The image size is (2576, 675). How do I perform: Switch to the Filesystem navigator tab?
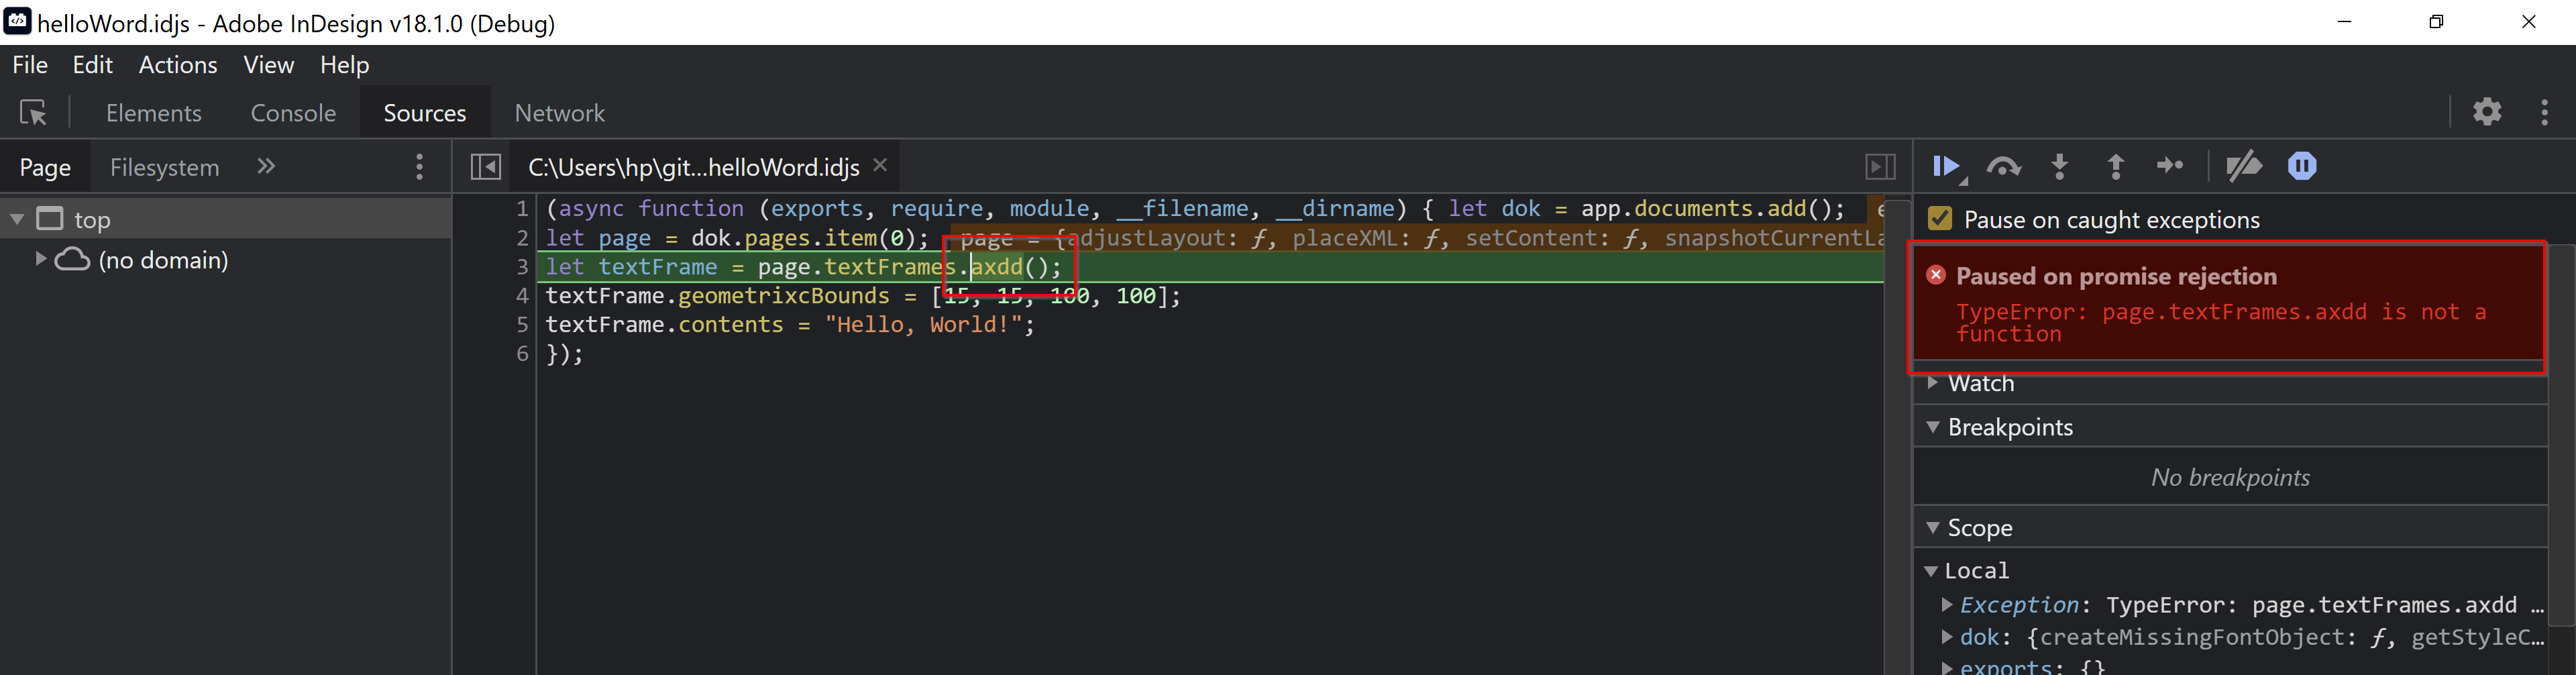pyautogui.click(x=164, y=167)
